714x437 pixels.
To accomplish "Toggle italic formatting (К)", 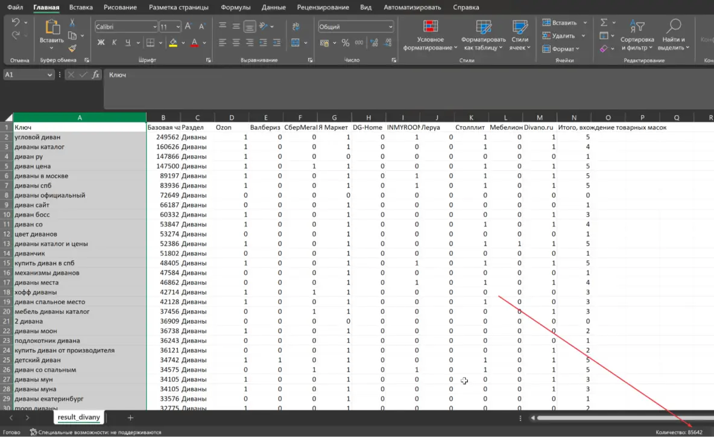I will [115, 43].
